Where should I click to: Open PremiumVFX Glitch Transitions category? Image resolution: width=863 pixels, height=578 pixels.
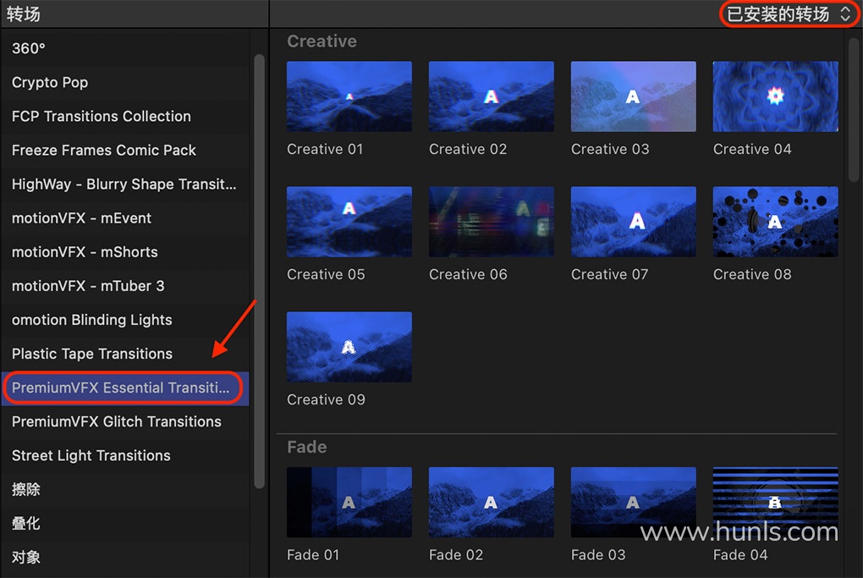125,421
